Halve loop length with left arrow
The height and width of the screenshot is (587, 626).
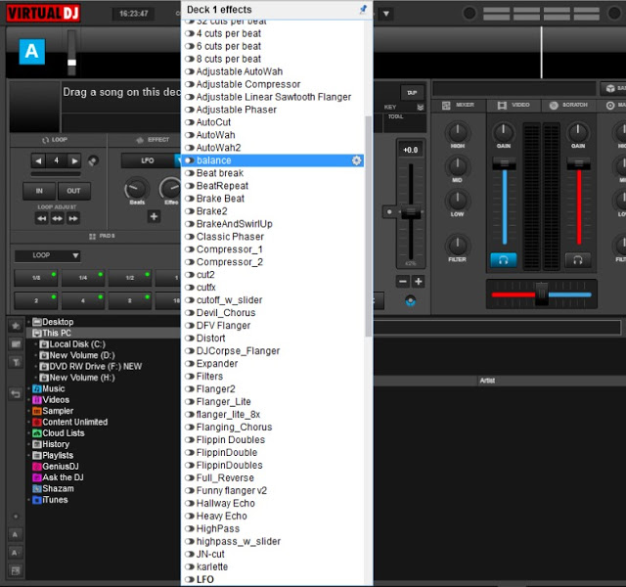[38, 160]
